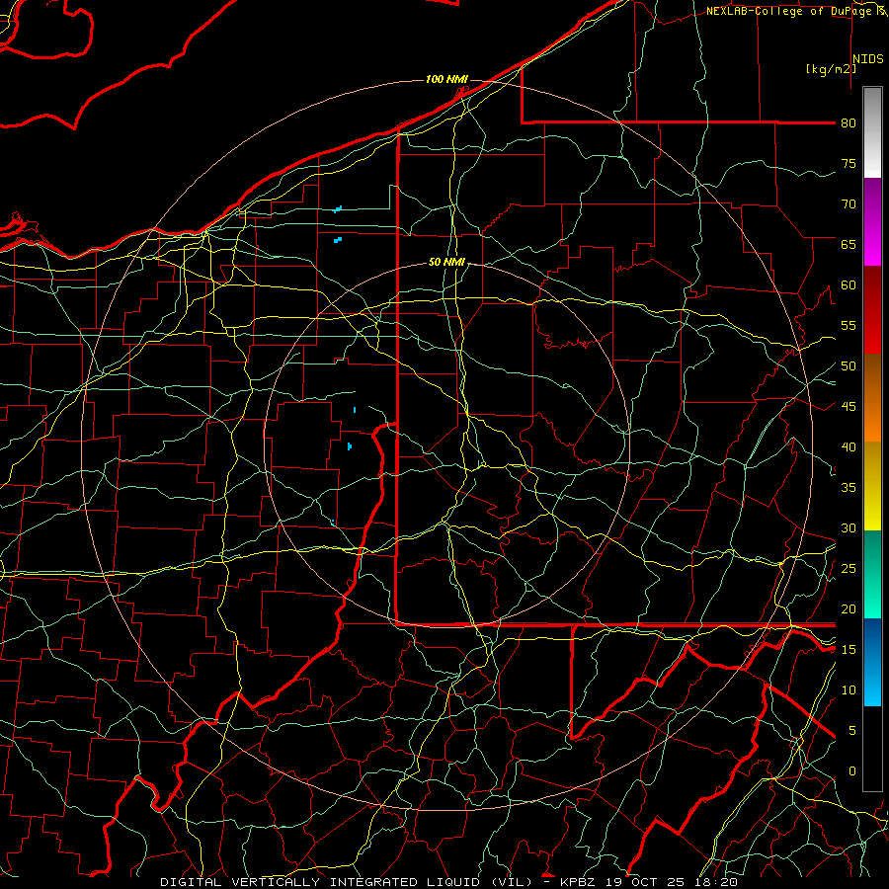Viewport: 889px width, 889px height.
Task: Click the 5 value on the VIL scale
Action: 852,731
